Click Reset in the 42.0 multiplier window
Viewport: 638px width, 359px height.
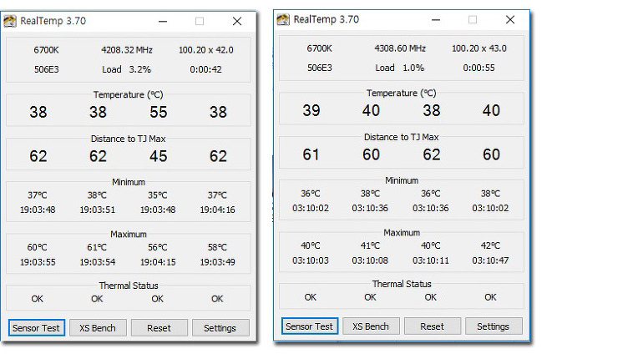coord(159,328)
